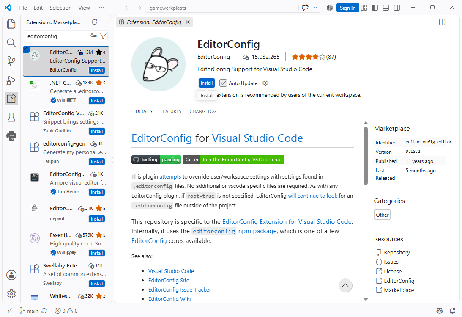The height and width of the screenshot is (317, 462).
Task: Open Source Control view
Action: coord(11,61)
